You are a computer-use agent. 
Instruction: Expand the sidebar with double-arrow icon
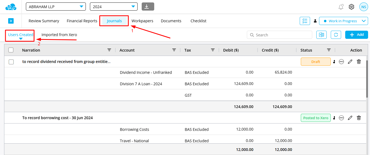11,21
